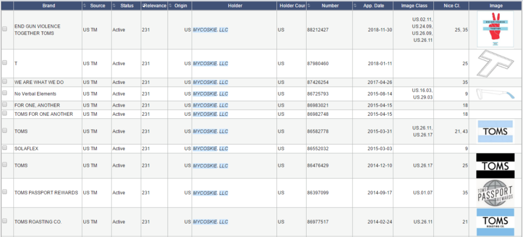Click the Holder column header
Image resolution: width=523 pixels, height=237 pixels.
235,6
